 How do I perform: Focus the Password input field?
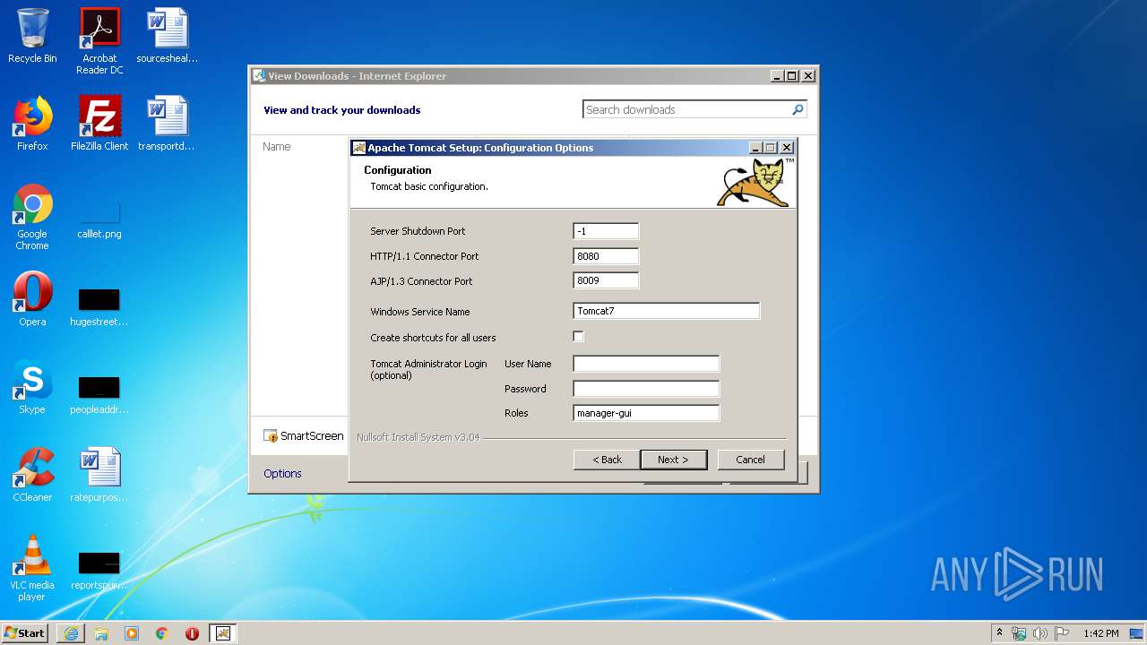click(646, 389)
